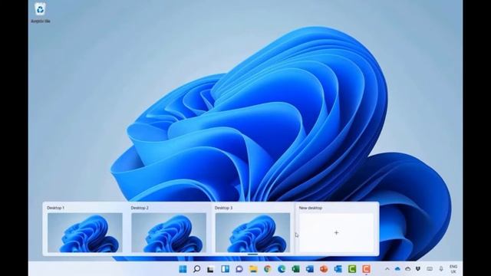Viewport: 491px width, 276px height.
Task: Open Outlook from the taskbar
Action: 338,269
